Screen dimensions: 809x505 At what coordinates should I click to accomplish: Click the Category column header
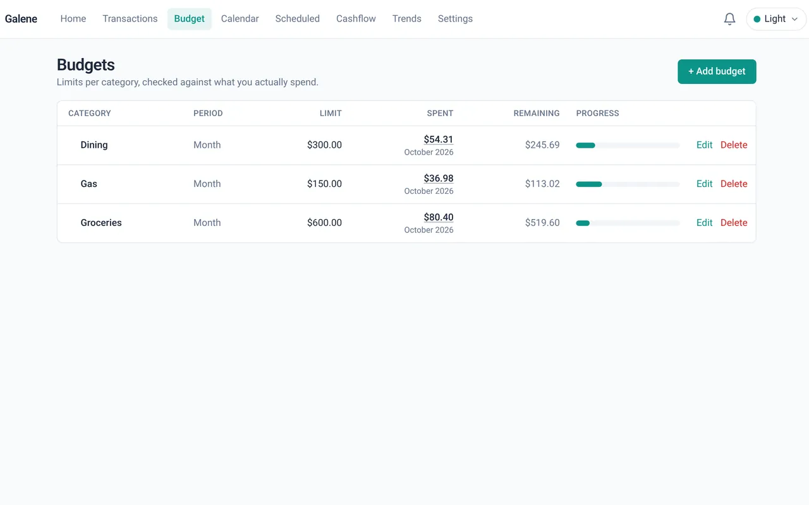click(90, 114)
